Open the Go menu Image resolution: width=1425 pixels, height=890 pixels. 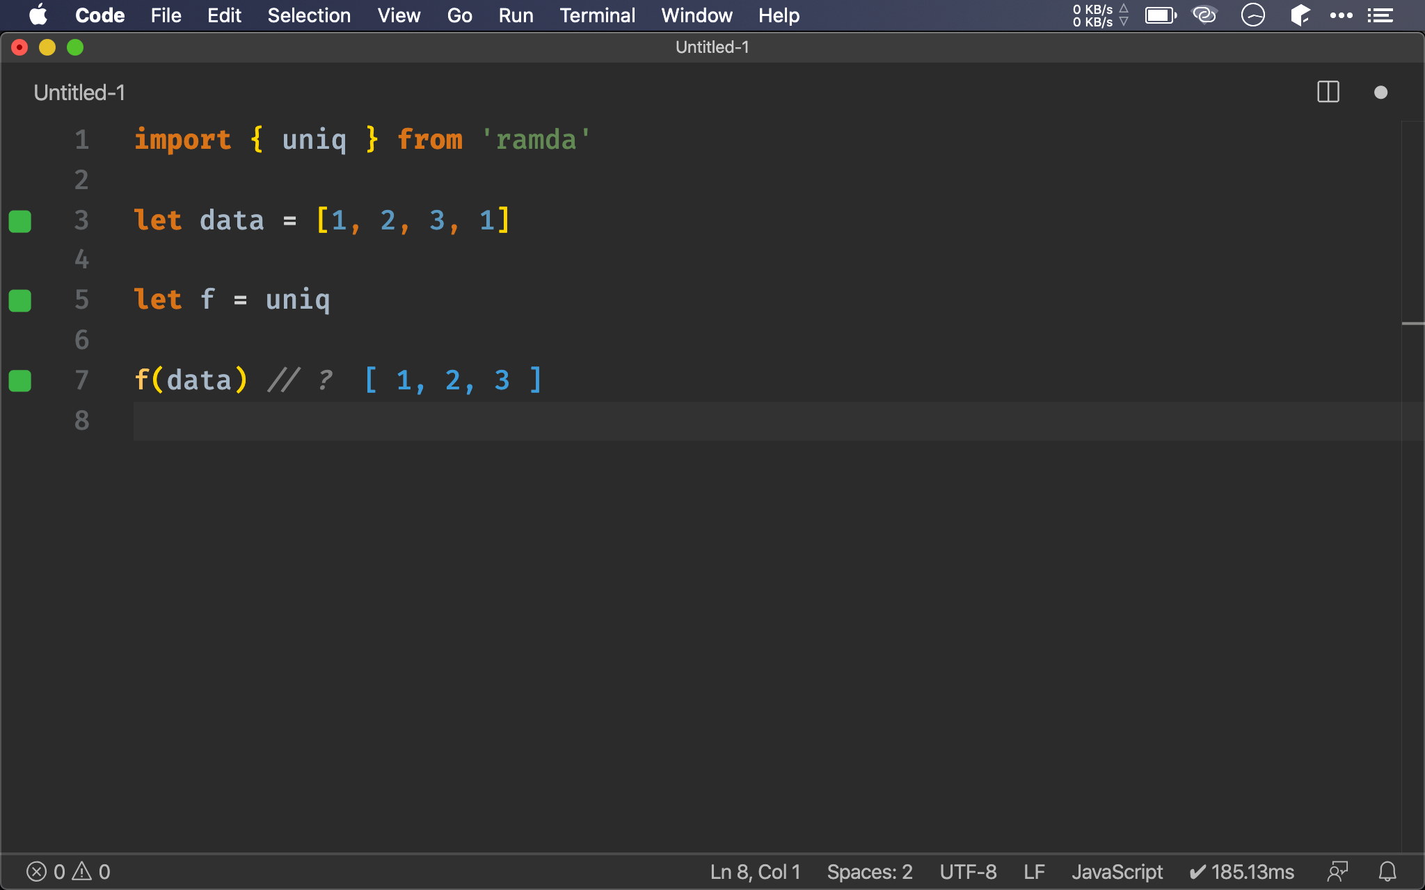point(459,15)
